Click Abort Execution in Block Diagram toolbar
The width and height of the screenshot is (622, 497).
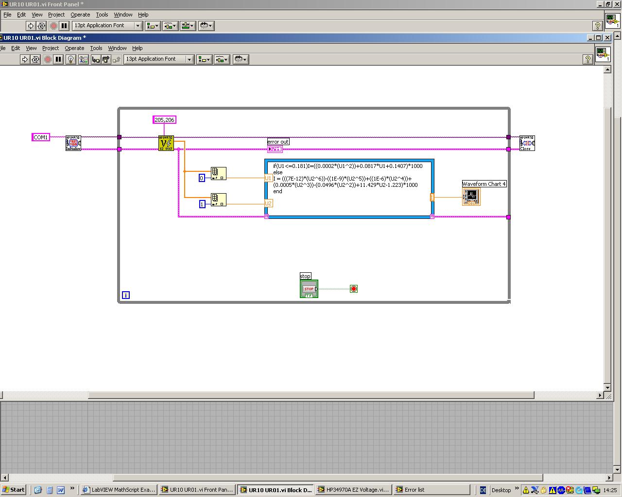tap(48, 59)
